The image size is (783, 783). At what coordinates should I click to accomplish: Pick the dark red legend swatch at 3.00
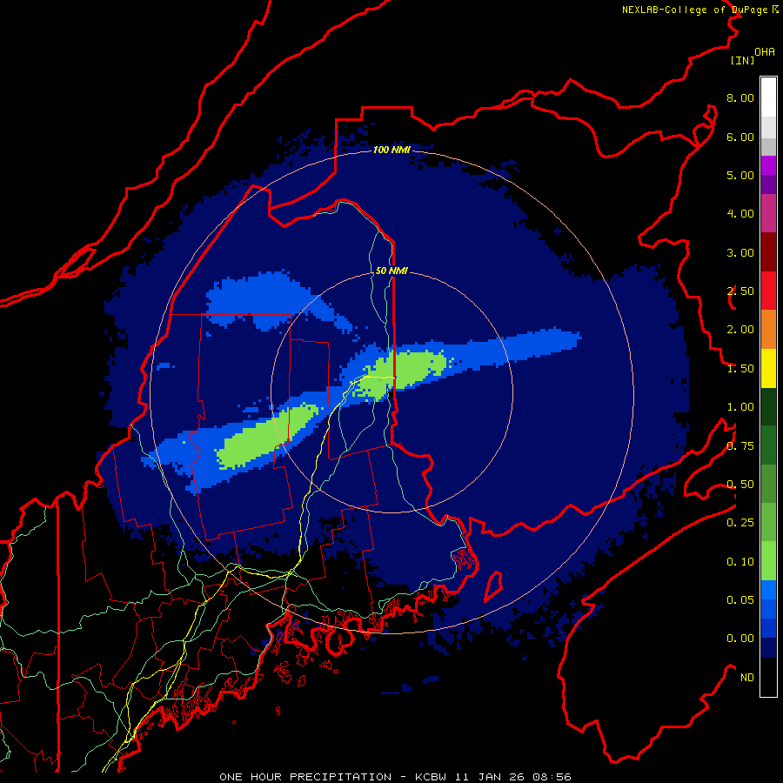(768, 252)
